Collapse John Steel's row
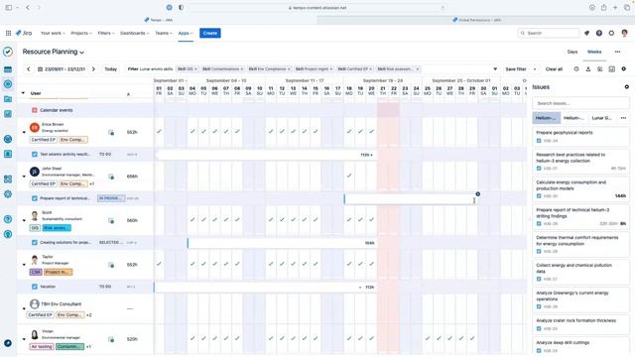 24,177
